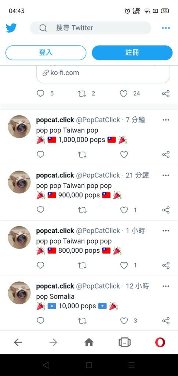The width and height of the screenshot is (178, 376).
Task: Reply to the Taiwan 800,000 pops tweet
Action: coord(40,265)
